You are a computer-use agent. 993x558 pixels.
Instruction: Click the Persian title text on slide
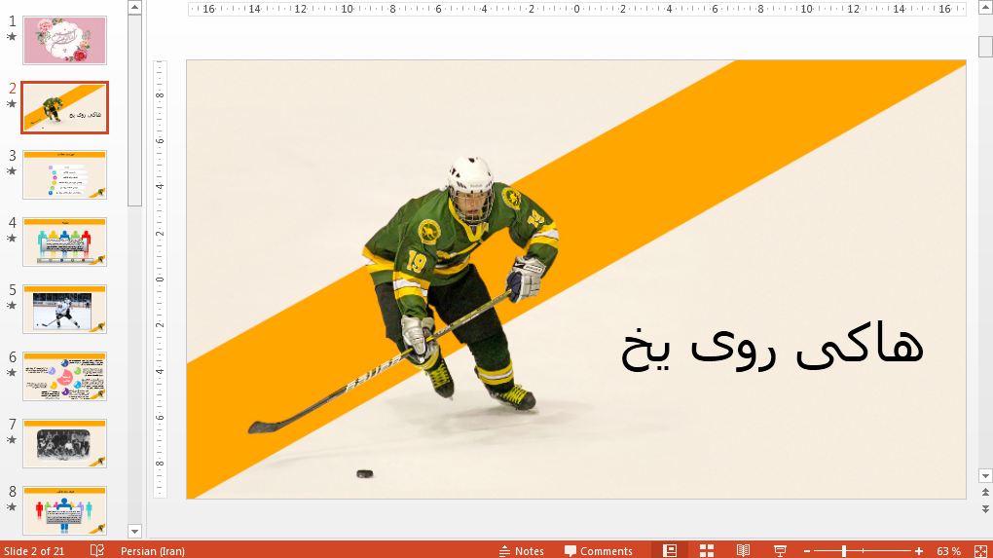point(772,347)
